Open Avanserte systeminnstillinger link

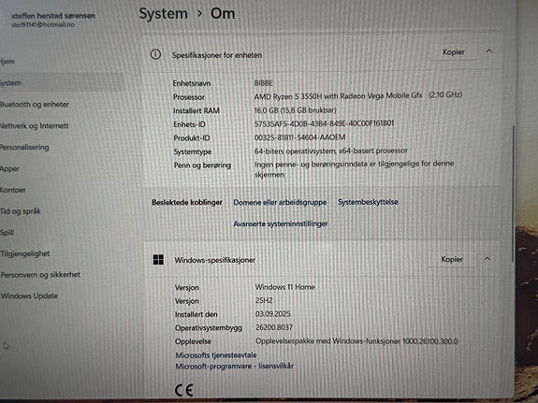281,223
